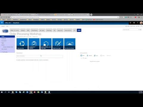Click the browser home button
143x107 pixels.
(x=9, y=17)
